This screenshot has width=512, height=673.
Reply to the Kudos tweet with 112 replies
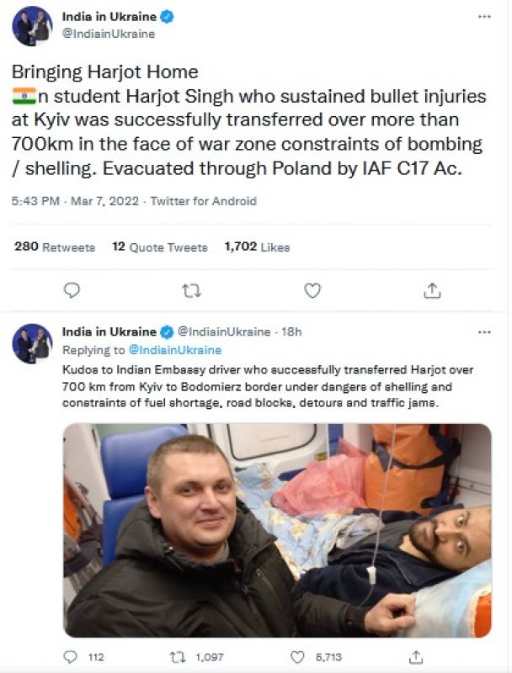[72, 657]
